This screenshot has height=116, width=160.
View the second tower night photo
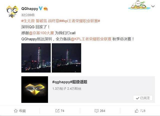click(x=66, y=58)
